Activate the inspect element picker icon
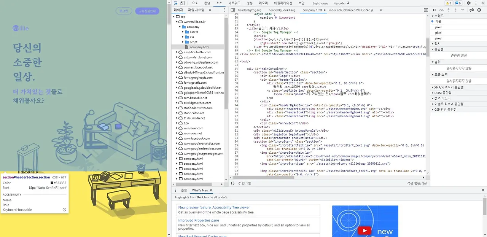 [x=176, y=3]
